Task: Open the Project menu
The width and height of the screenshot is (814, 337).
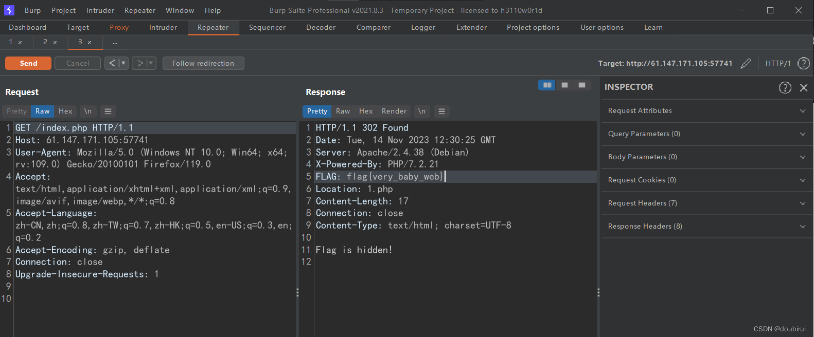Action: tap(63, 10)
